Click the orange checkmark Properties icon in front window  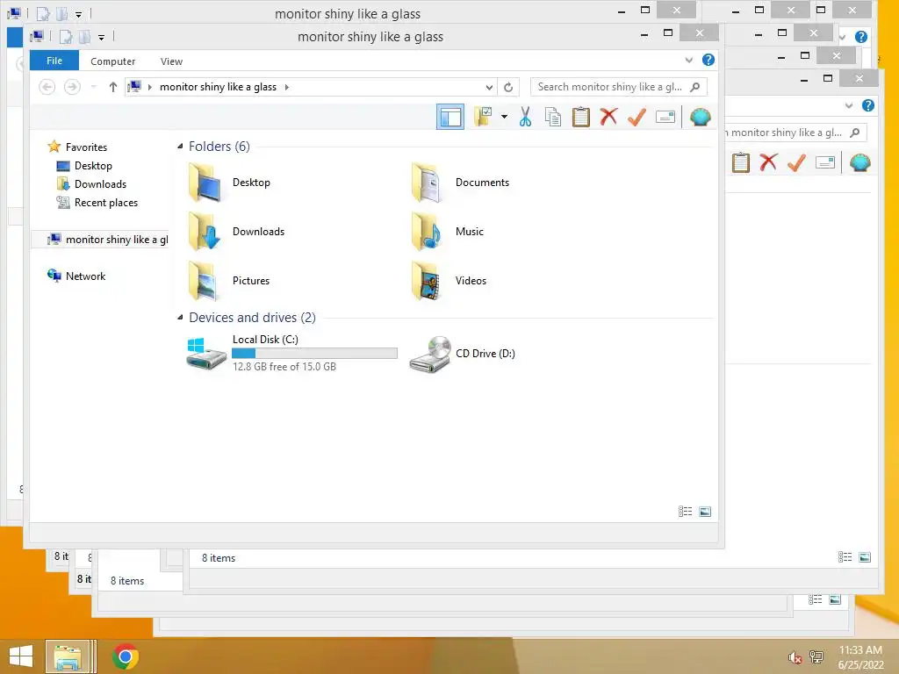tap(637, 117)
